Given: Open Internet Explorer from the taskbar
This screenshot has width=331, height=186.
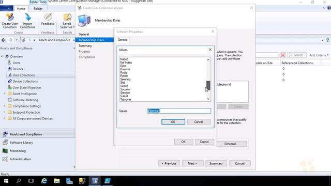Looking at the screenshot, I should click(44, 181).
